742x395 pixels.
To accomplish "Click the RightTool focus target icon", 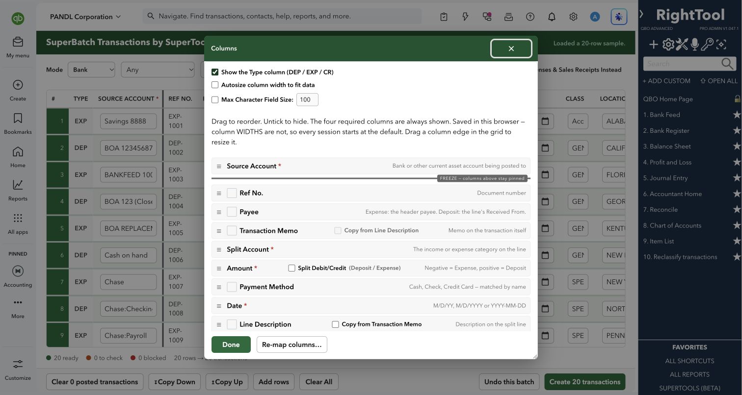I will [x=721, y=45].
